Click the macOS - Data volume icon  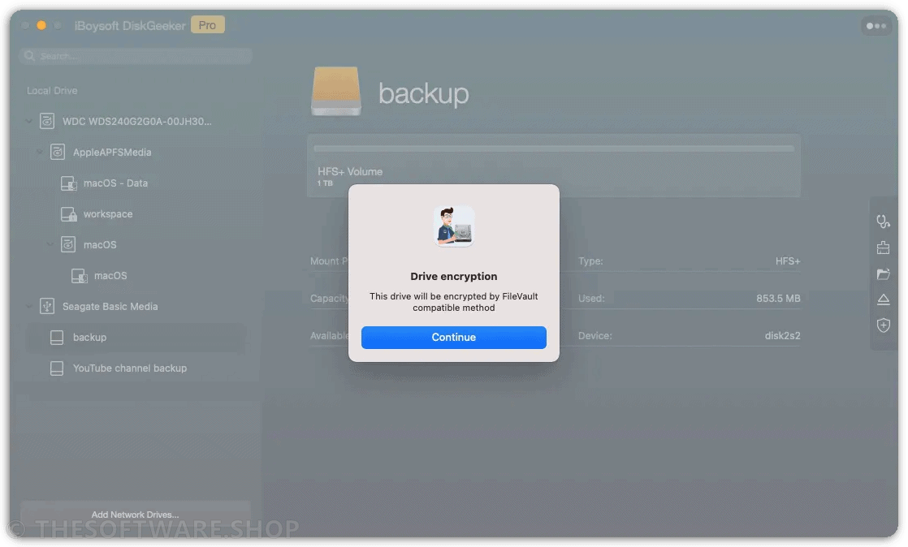tap(68, 183)
